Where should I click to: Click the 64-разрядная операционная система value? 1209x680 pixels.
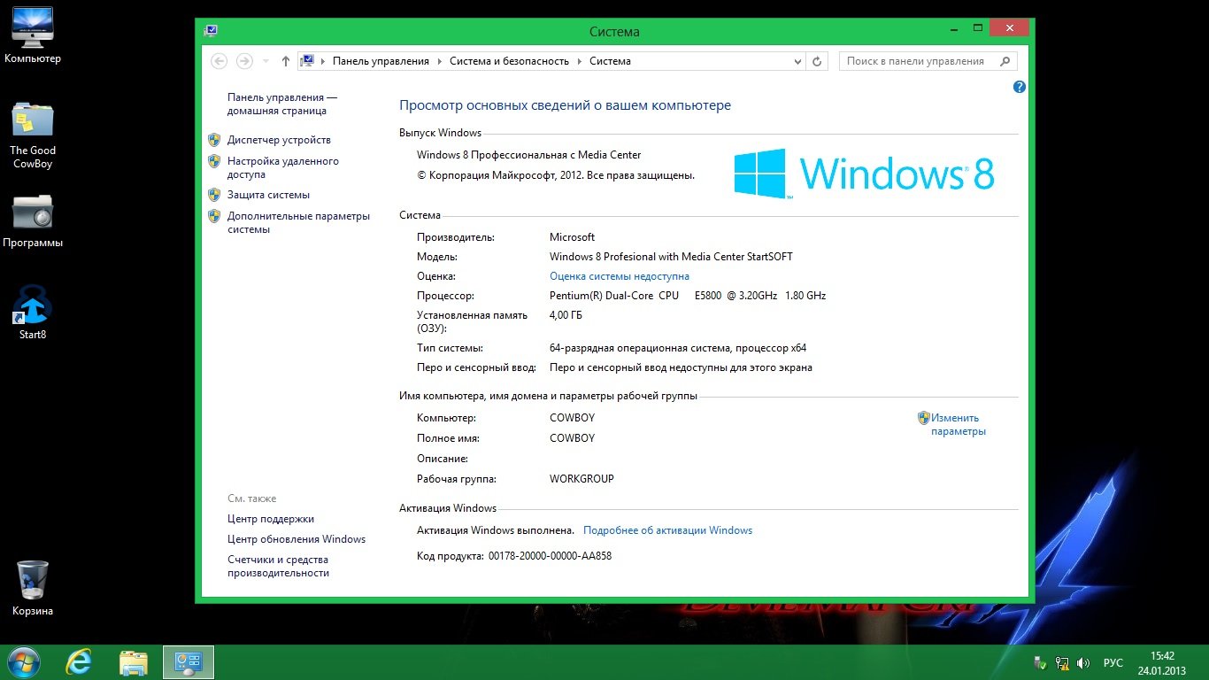pyautogui.click(x=678, y=348)
